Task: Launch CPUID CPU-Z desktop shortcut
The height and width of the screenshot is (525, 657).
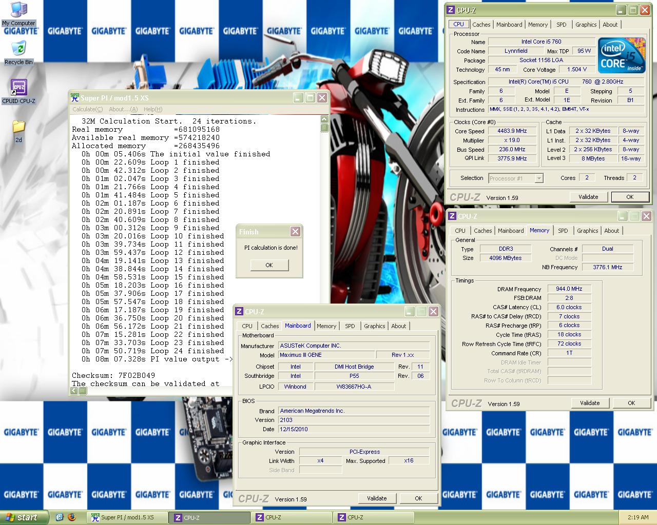Action: [x=18, y=92]
